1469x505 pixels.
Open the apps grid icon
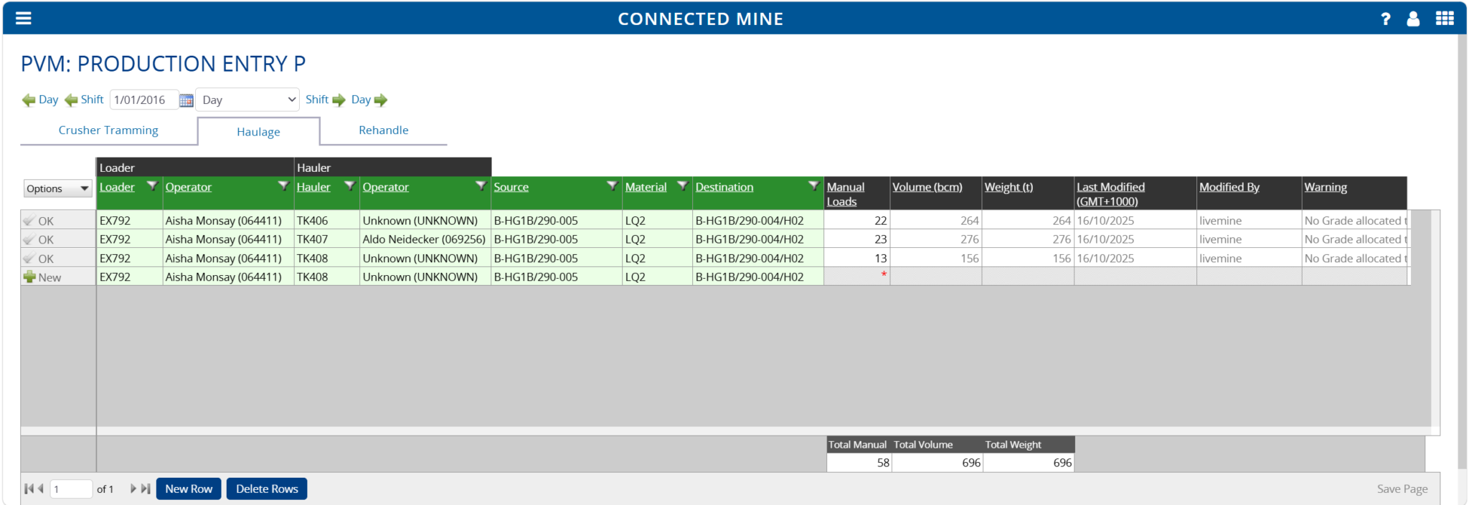1445,19
